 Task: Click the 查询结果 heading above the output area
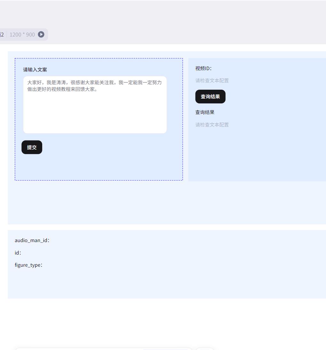pyautogui.click(x=204, y=112)
